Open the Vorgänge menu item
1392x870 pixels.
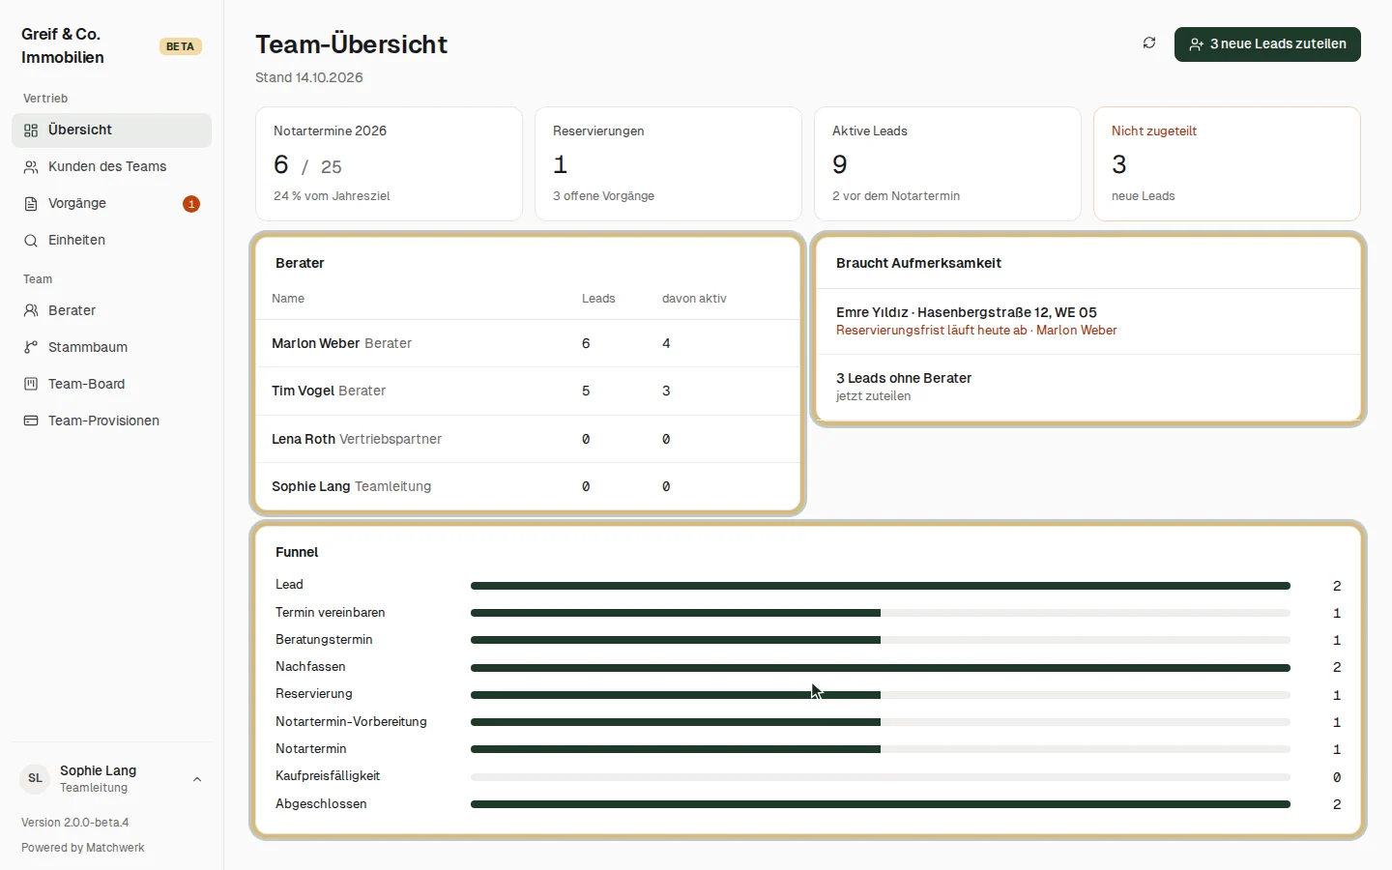click(111, 204)
